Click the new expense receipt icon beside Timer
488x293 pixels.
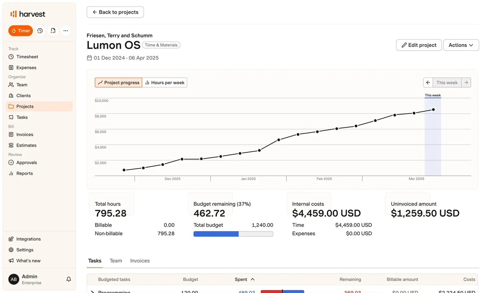pyautogui.click(x=53, y=31)
